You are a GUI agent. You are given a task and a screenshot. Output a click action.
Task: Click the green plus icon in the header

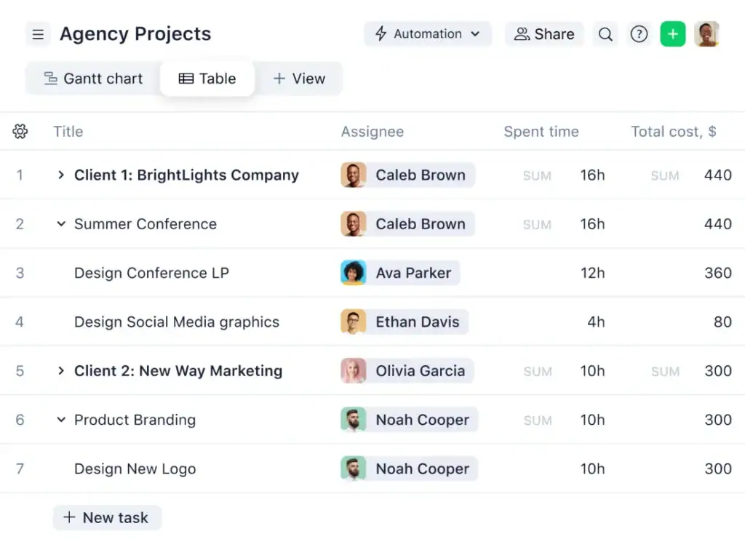tap(672, 33)
